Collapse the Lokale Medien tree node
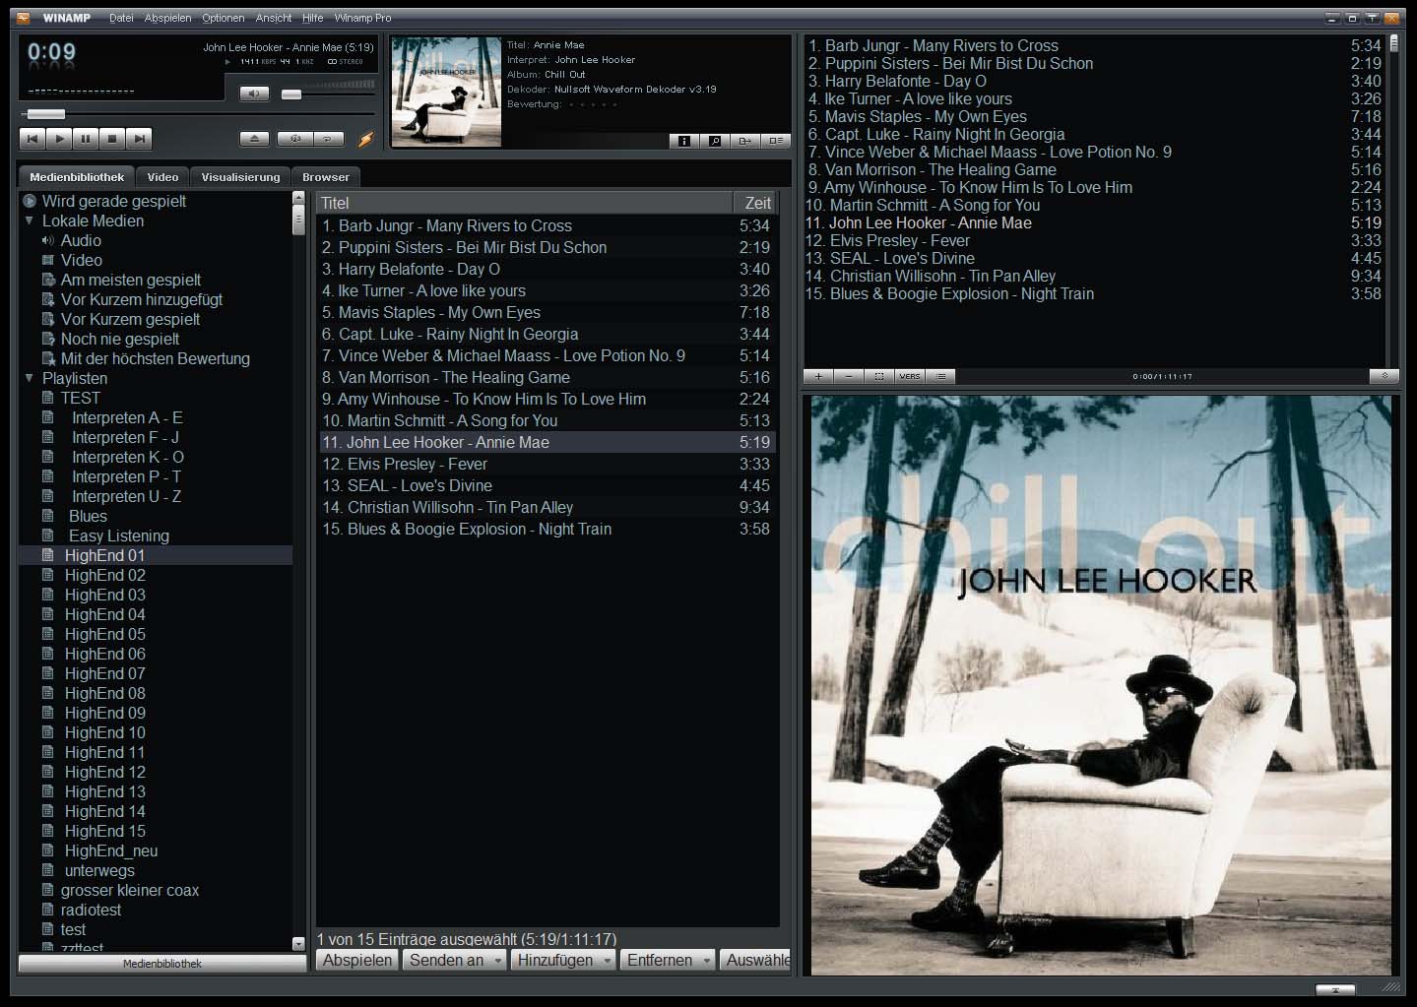This screenshot has width=1417, height=1007. (30, 220)
